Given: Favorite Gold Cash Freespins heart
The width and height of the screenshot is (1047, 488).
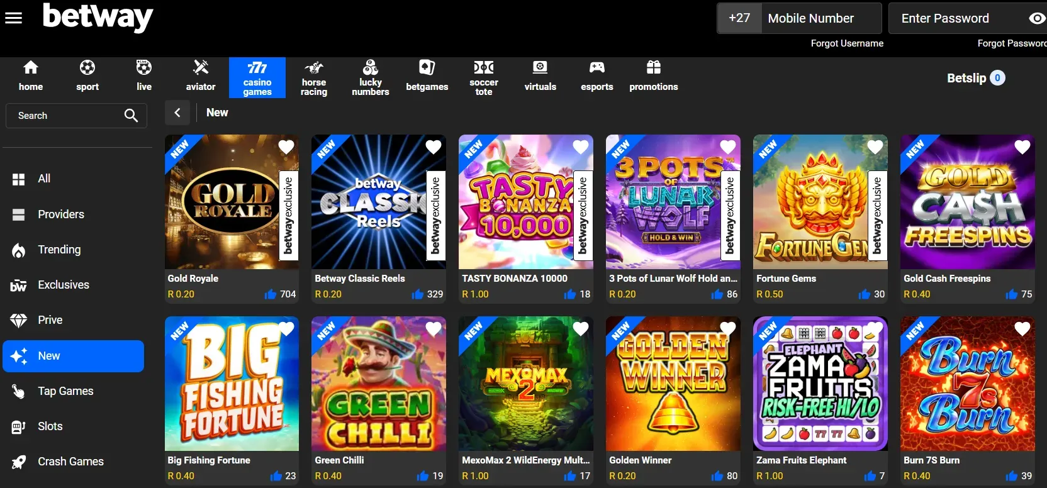Looking at the screenshot, I should coord(1022,147).
